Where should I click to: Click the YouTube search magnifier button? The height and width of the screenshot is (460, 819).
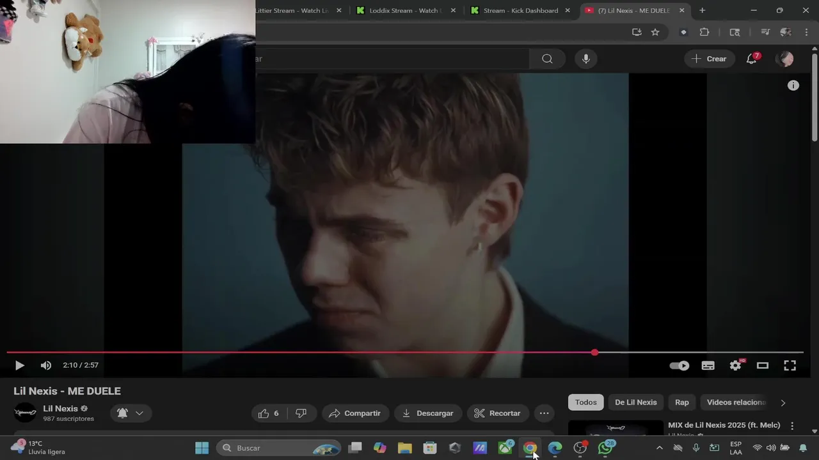click(547, 59)
